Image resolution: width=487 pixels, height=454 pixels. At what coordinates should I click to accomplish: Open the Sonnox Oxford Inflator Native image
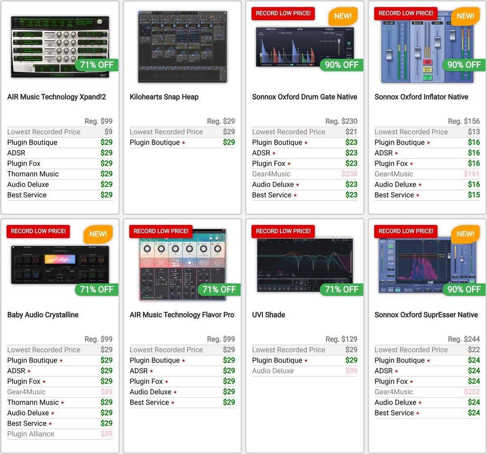click(427, 48)
